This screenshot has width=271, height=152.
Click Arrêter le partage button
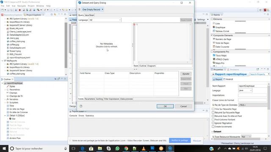pyautogui.click(x=180, y=140)
